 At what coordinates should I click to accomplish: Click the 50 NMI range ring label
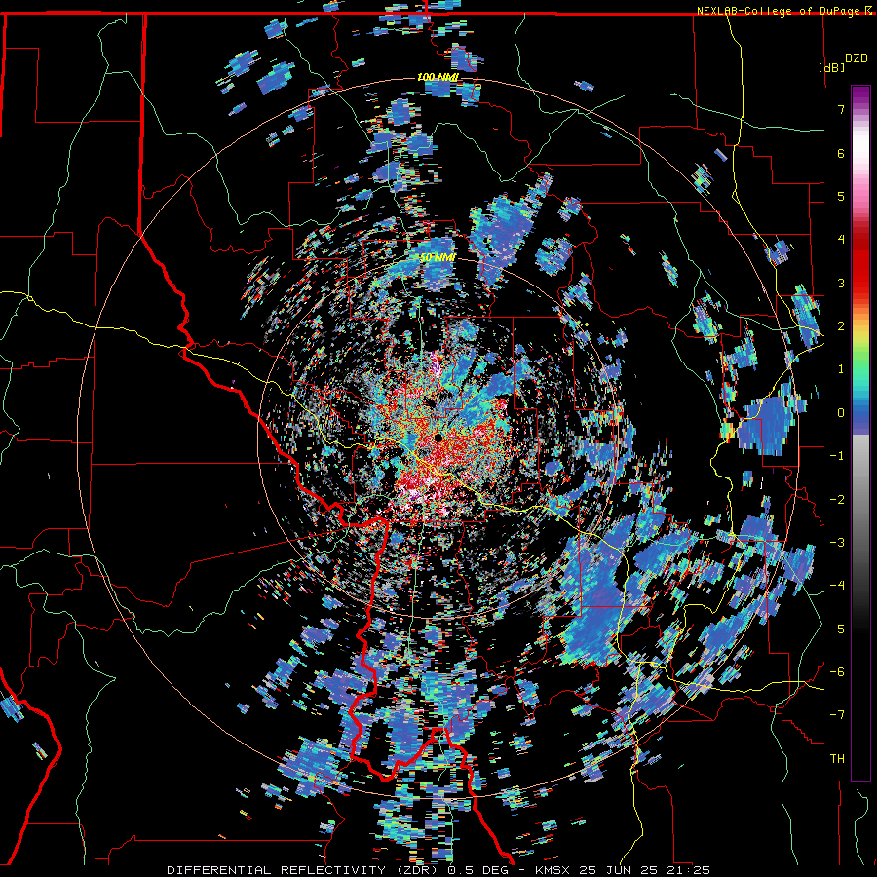[x=438, y=258]
